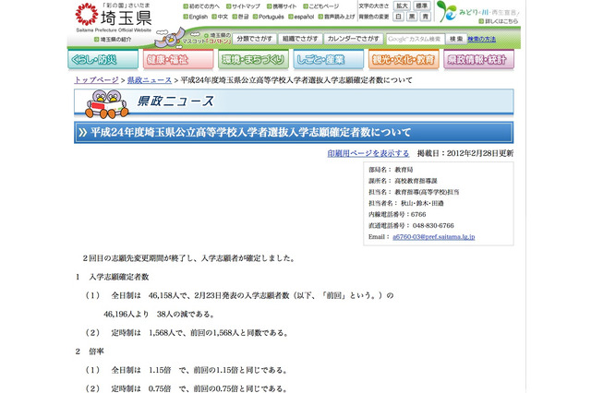
Task: Set background color to black (黒)
Action: click(412, 17)
